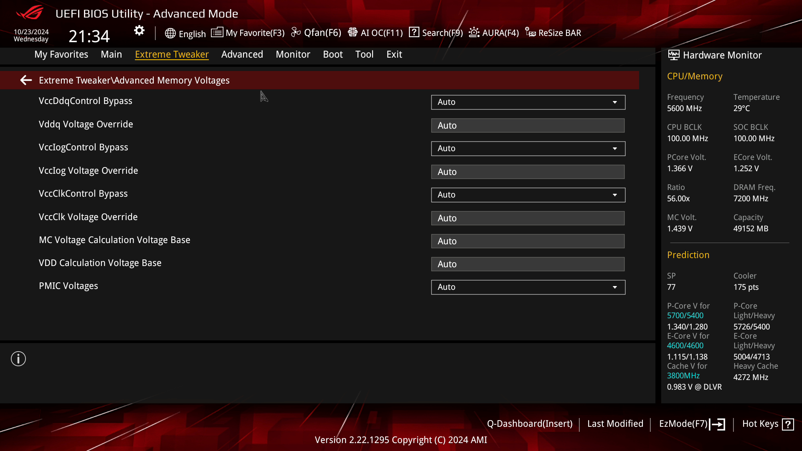
Task: Expand VccDdqControl Bypass dropdown
Action: [x=615, y=102]
